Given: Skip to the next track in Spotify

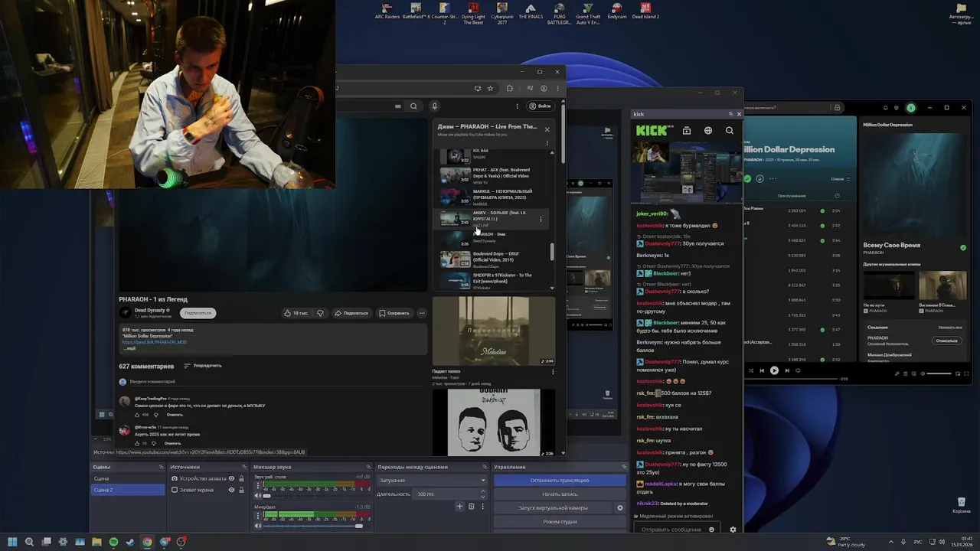Looking at the screenshot, I should point(786,370).
